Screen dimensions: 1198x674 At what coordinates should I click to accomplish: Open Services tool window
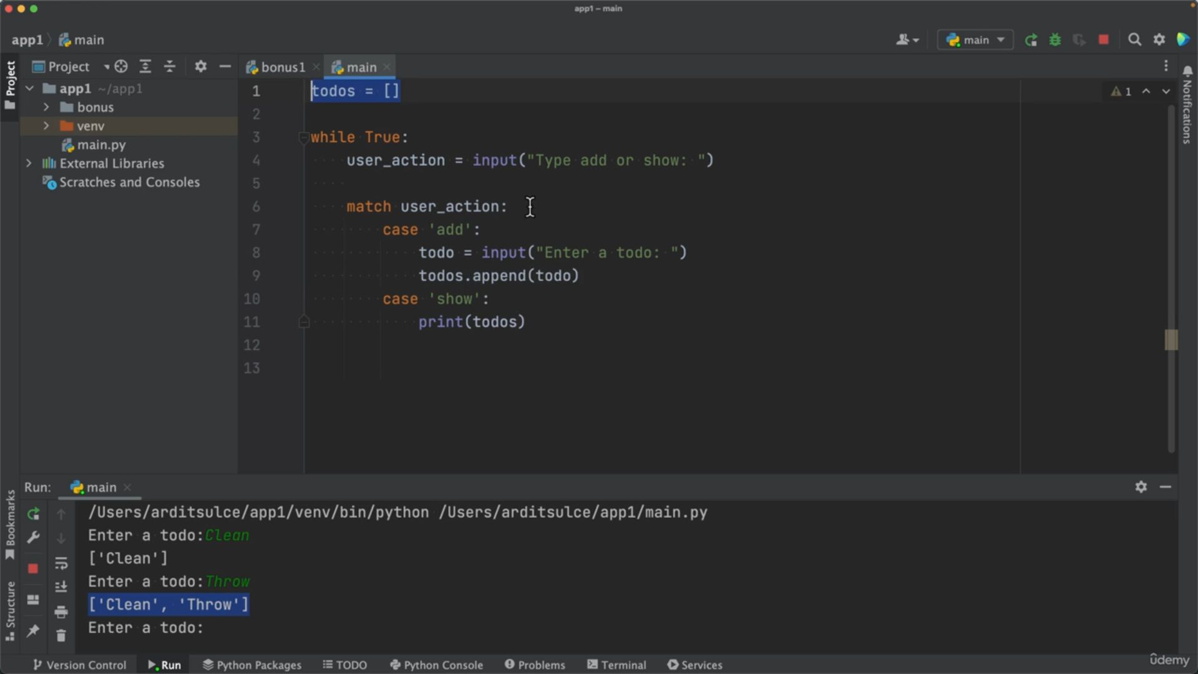(695, 665)
